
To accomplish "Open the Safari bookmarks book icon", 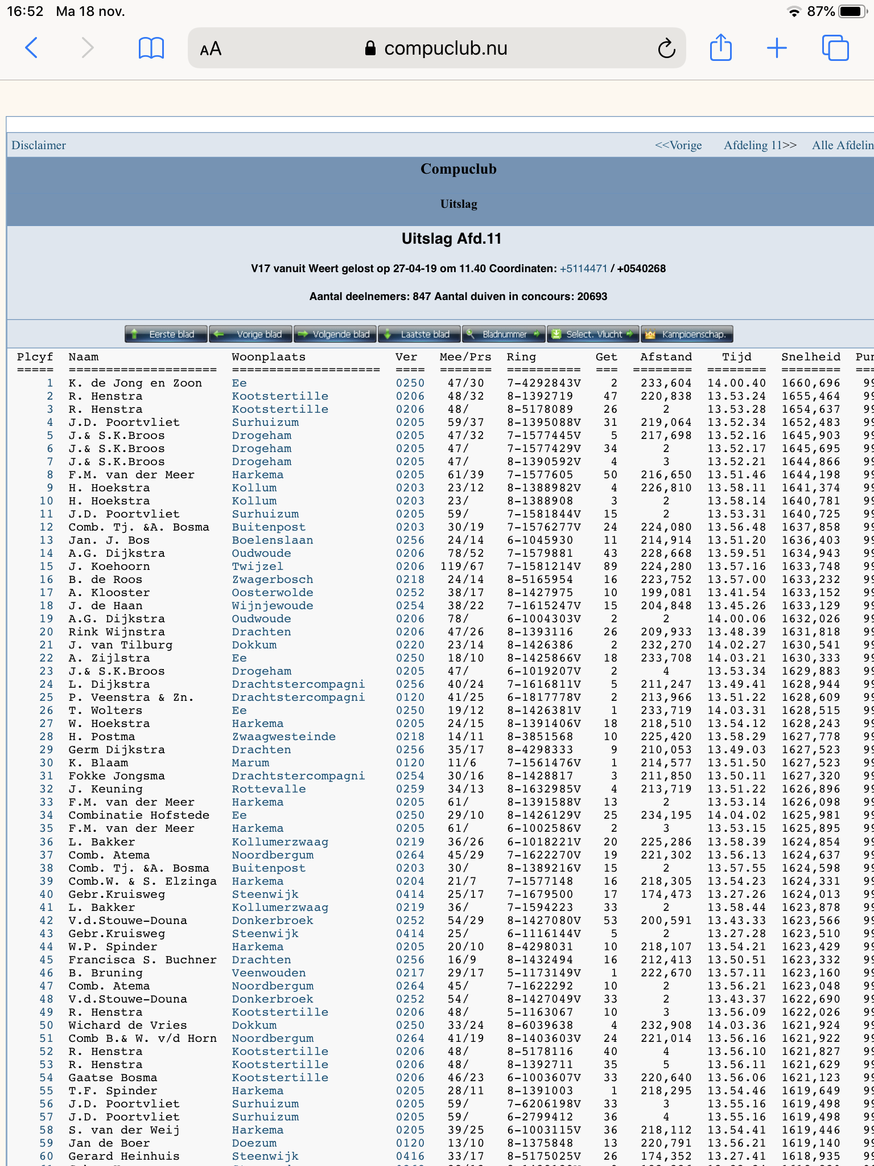I will [151, 48].
